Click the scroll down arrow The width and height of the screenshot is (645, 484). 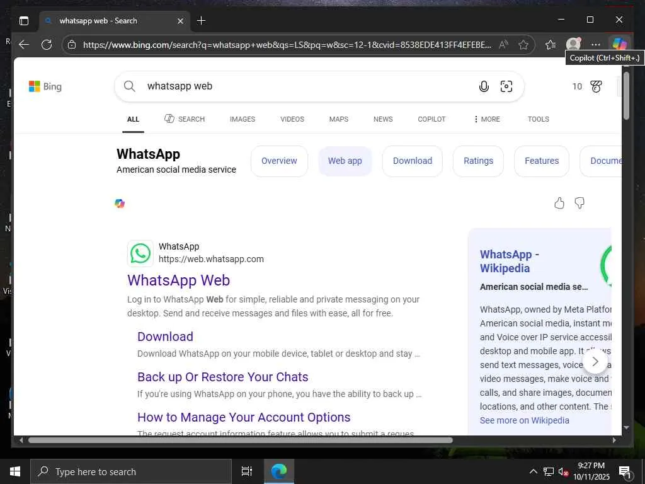tap(626, 428)
